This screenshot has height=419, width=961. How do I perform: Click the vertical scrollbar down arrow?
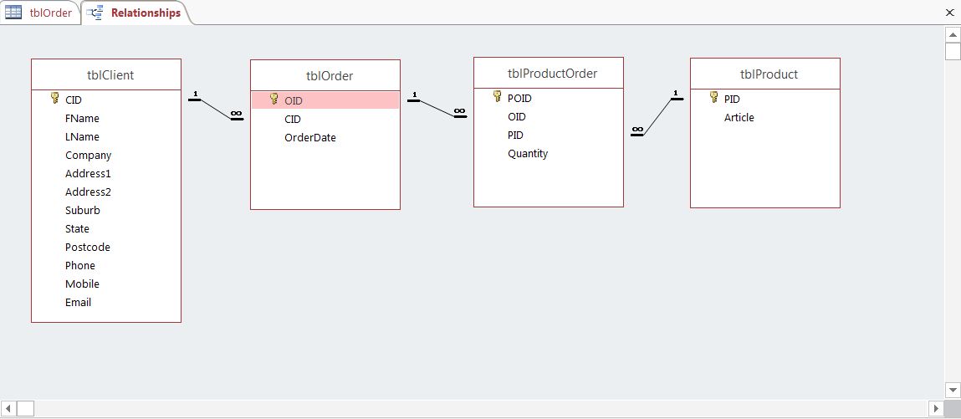point(953,391)
